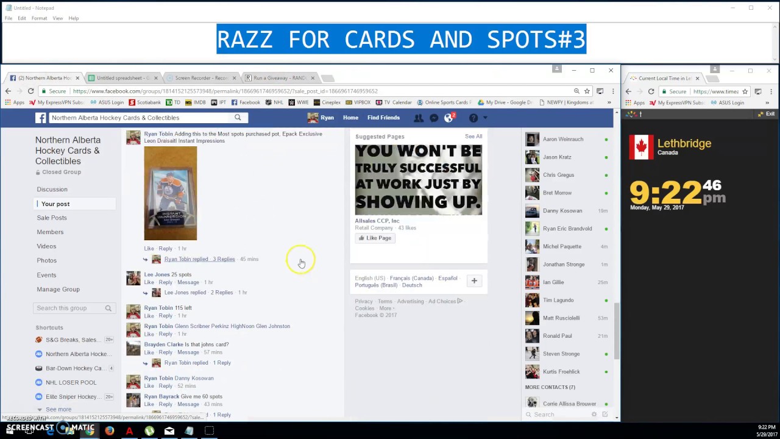Click Exit in time window
The width and height of the screenshot is (780, 439).
tap(767, 114)
